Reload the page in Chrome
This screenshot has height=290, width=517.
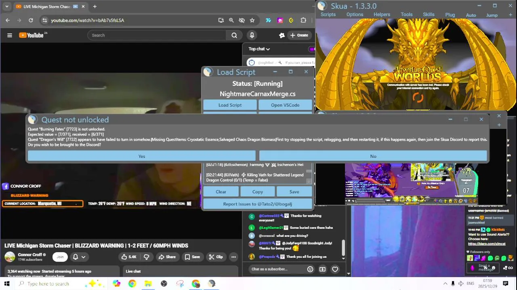click(31, 20)
